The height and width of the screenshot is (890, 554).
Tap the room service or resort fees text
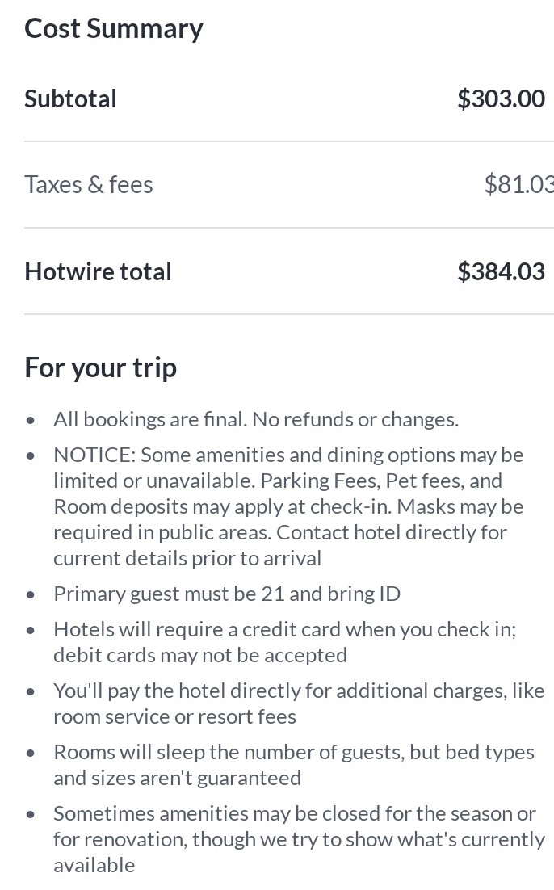coord(175,716)
